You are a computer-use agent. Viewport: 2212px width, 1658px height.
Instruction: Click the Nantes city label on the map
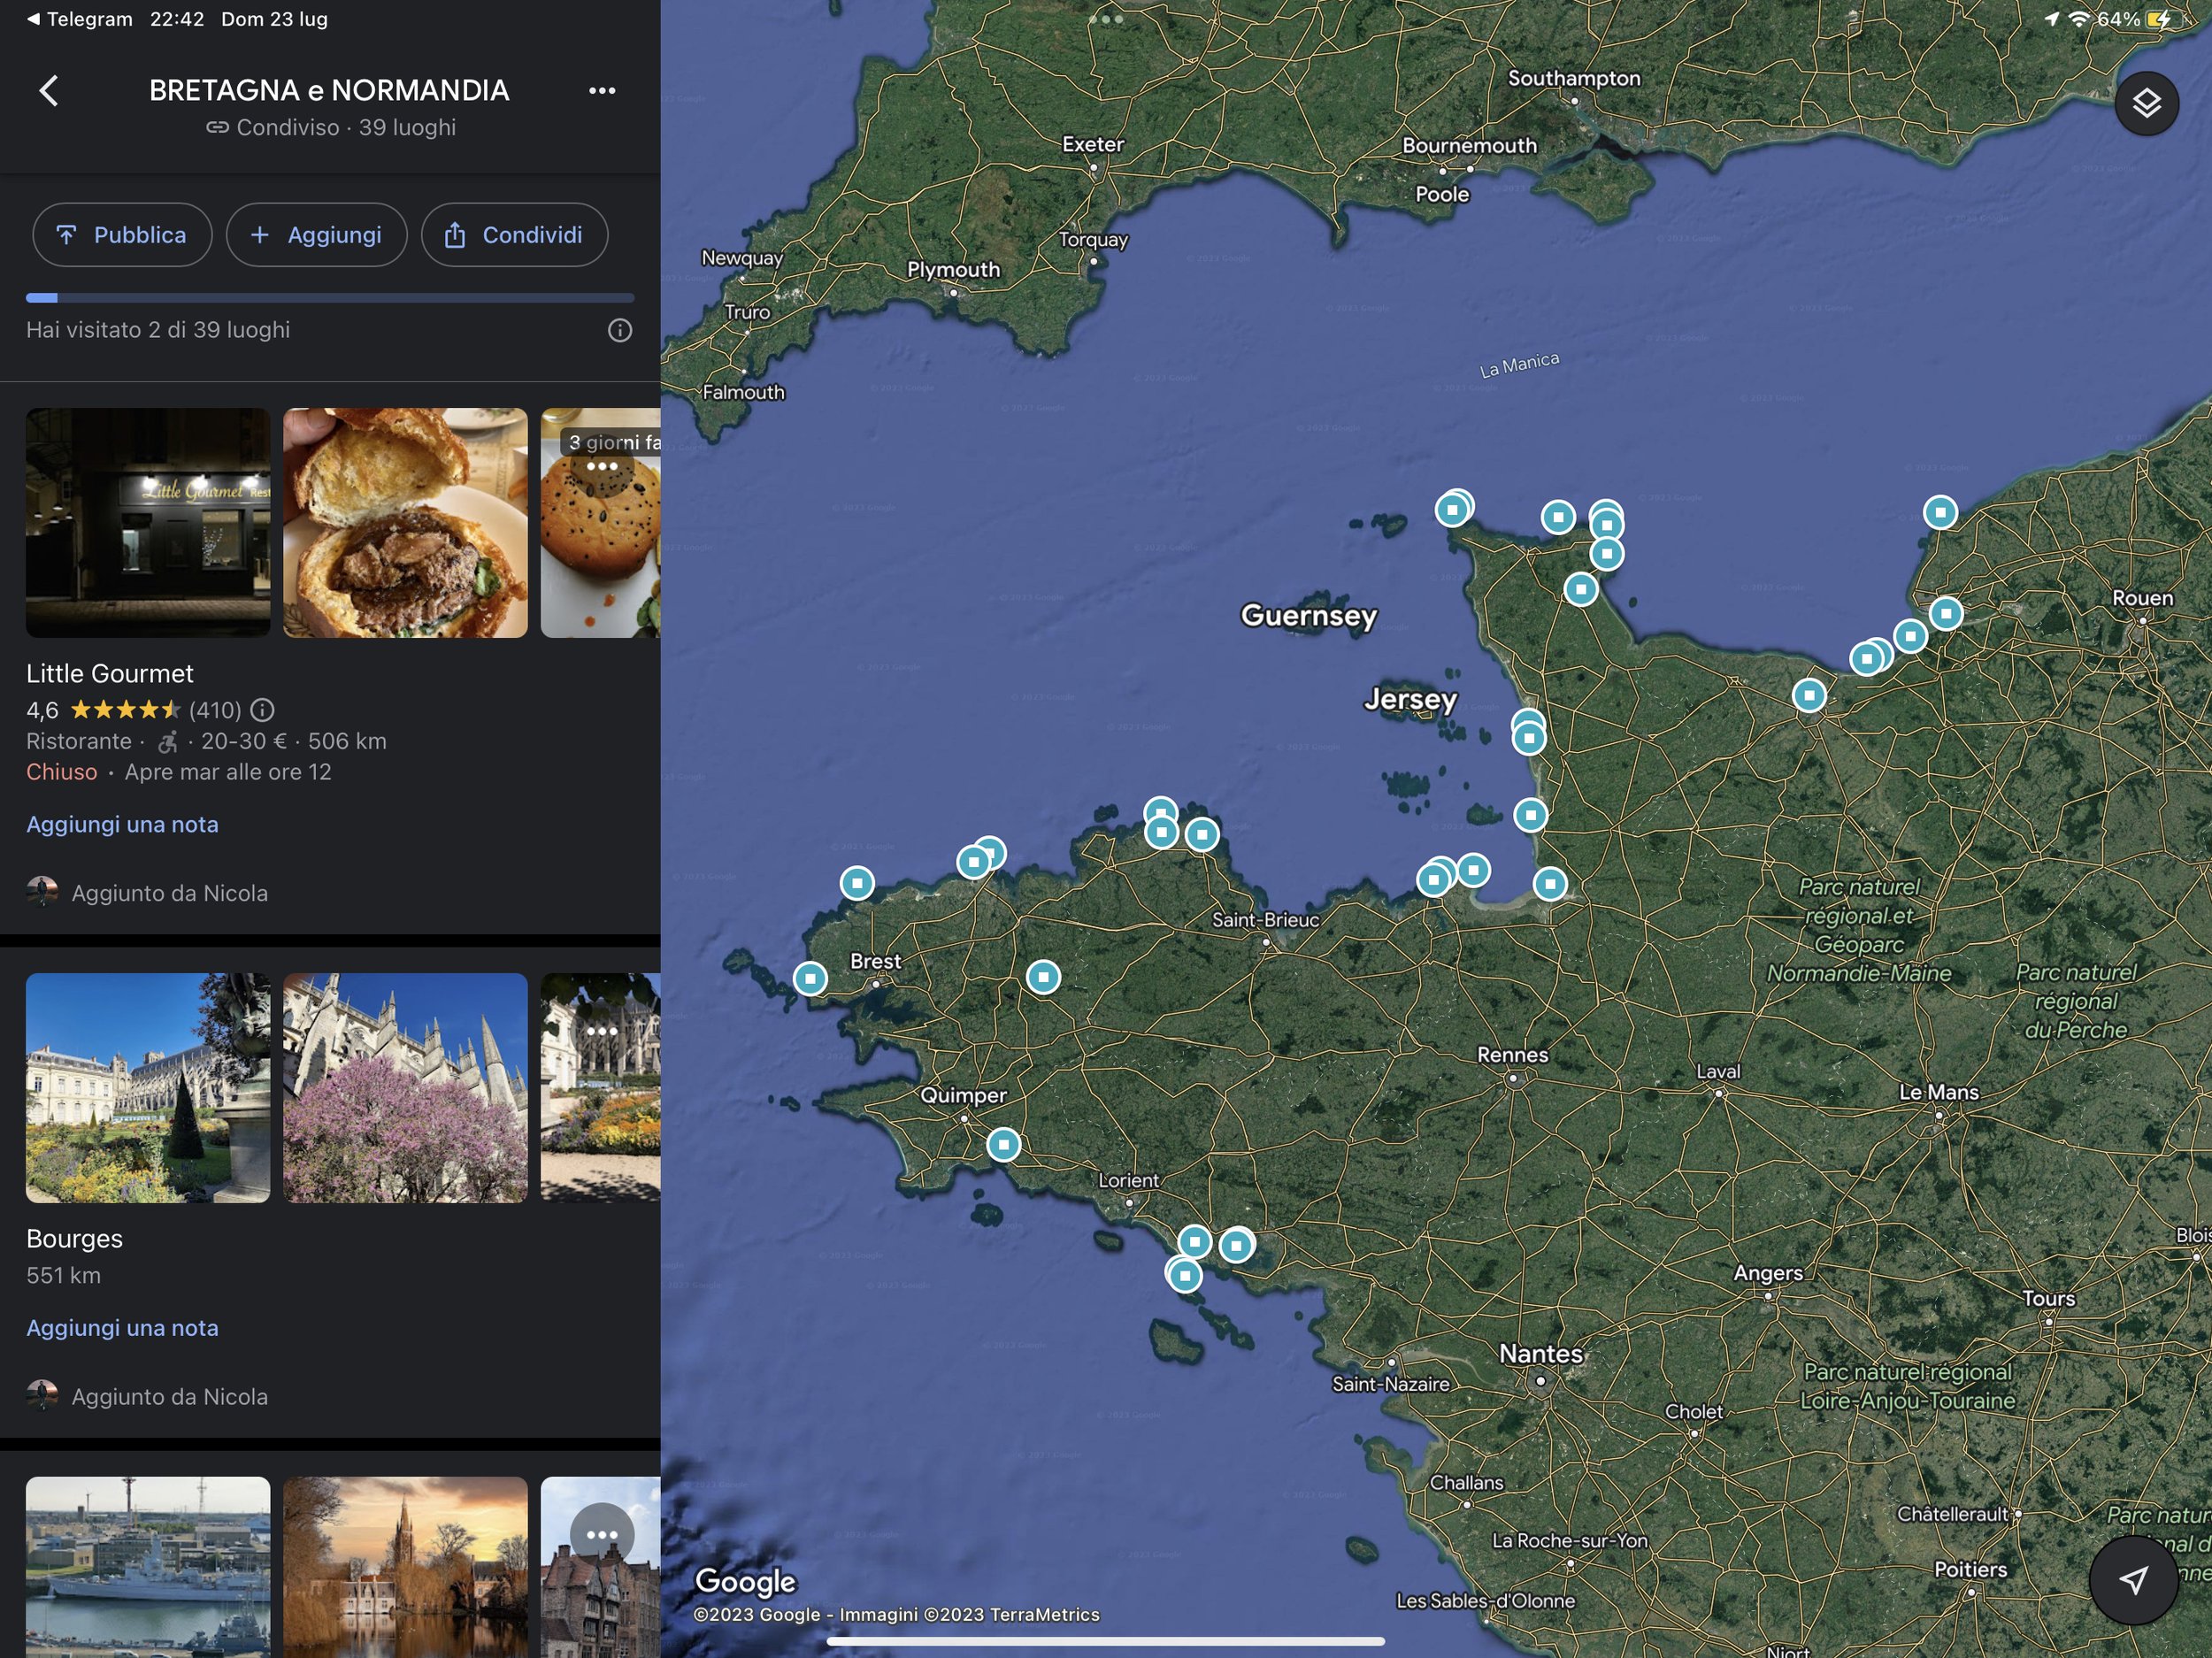click(x=1540, y=1353)
